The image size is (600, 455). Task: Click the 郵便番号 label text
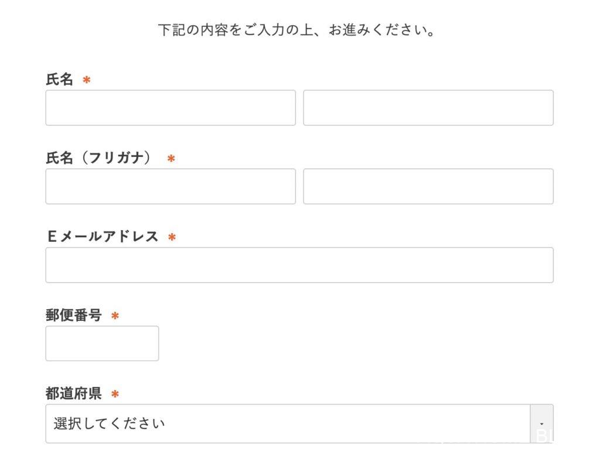point(74,316)
